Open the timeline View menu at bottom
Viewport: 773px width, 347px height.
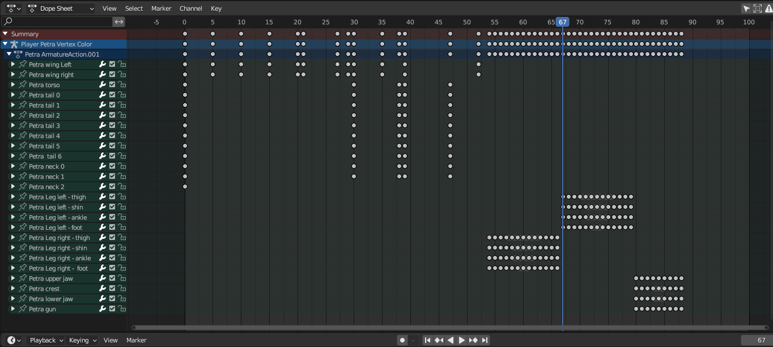tap(111, 340)
